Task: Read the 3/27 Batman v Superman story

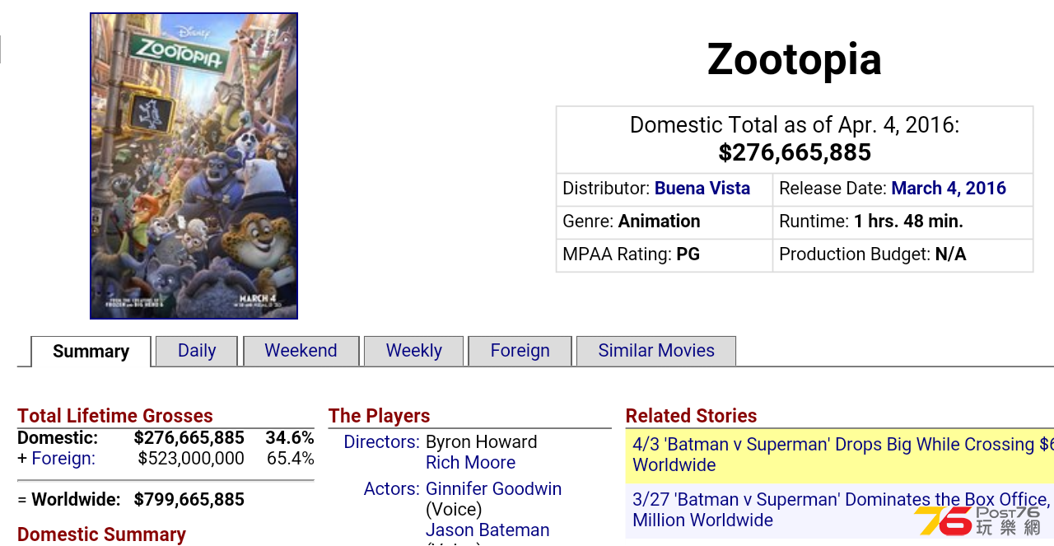Action: tap(840, 511)
